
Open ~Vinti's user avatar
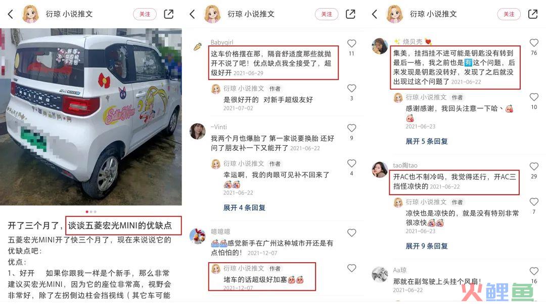click(x=198, y=131)
